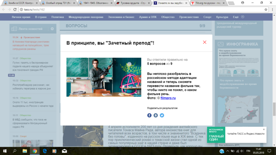Open a new Chrome tab

click(231, 3)
